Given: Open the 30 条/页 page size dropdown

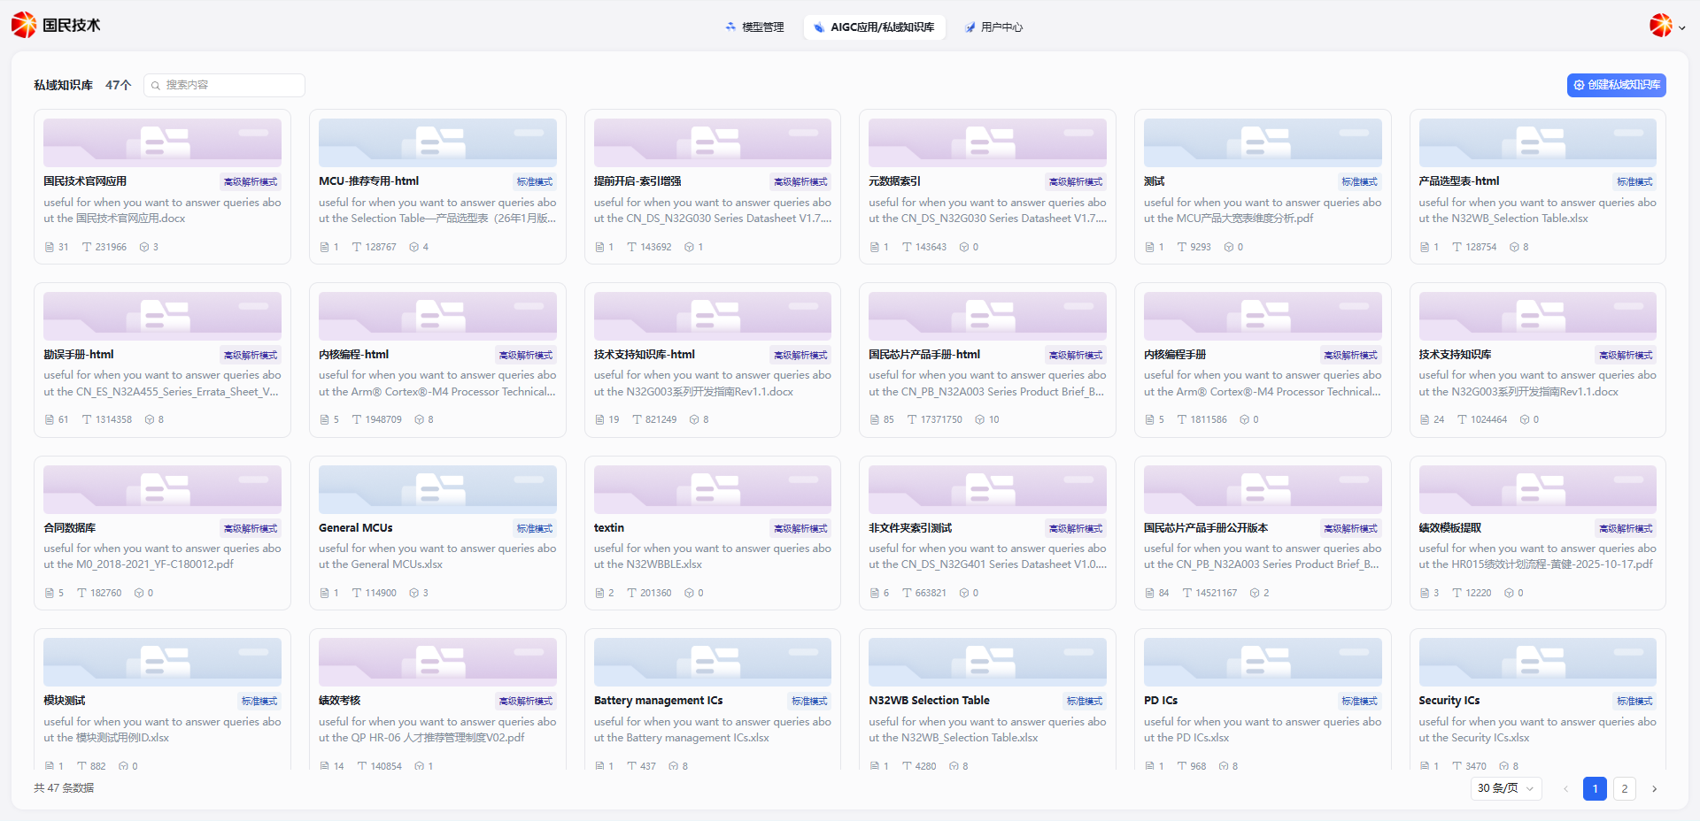Looking at the screenshot, I should pyautogui.click(x=1506, y=788).
